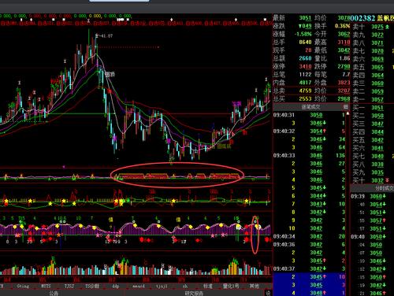Viewport: 394px width, 296px height.
Task: Click the 每笔 value 7.7
Action: tap(346, 75)
